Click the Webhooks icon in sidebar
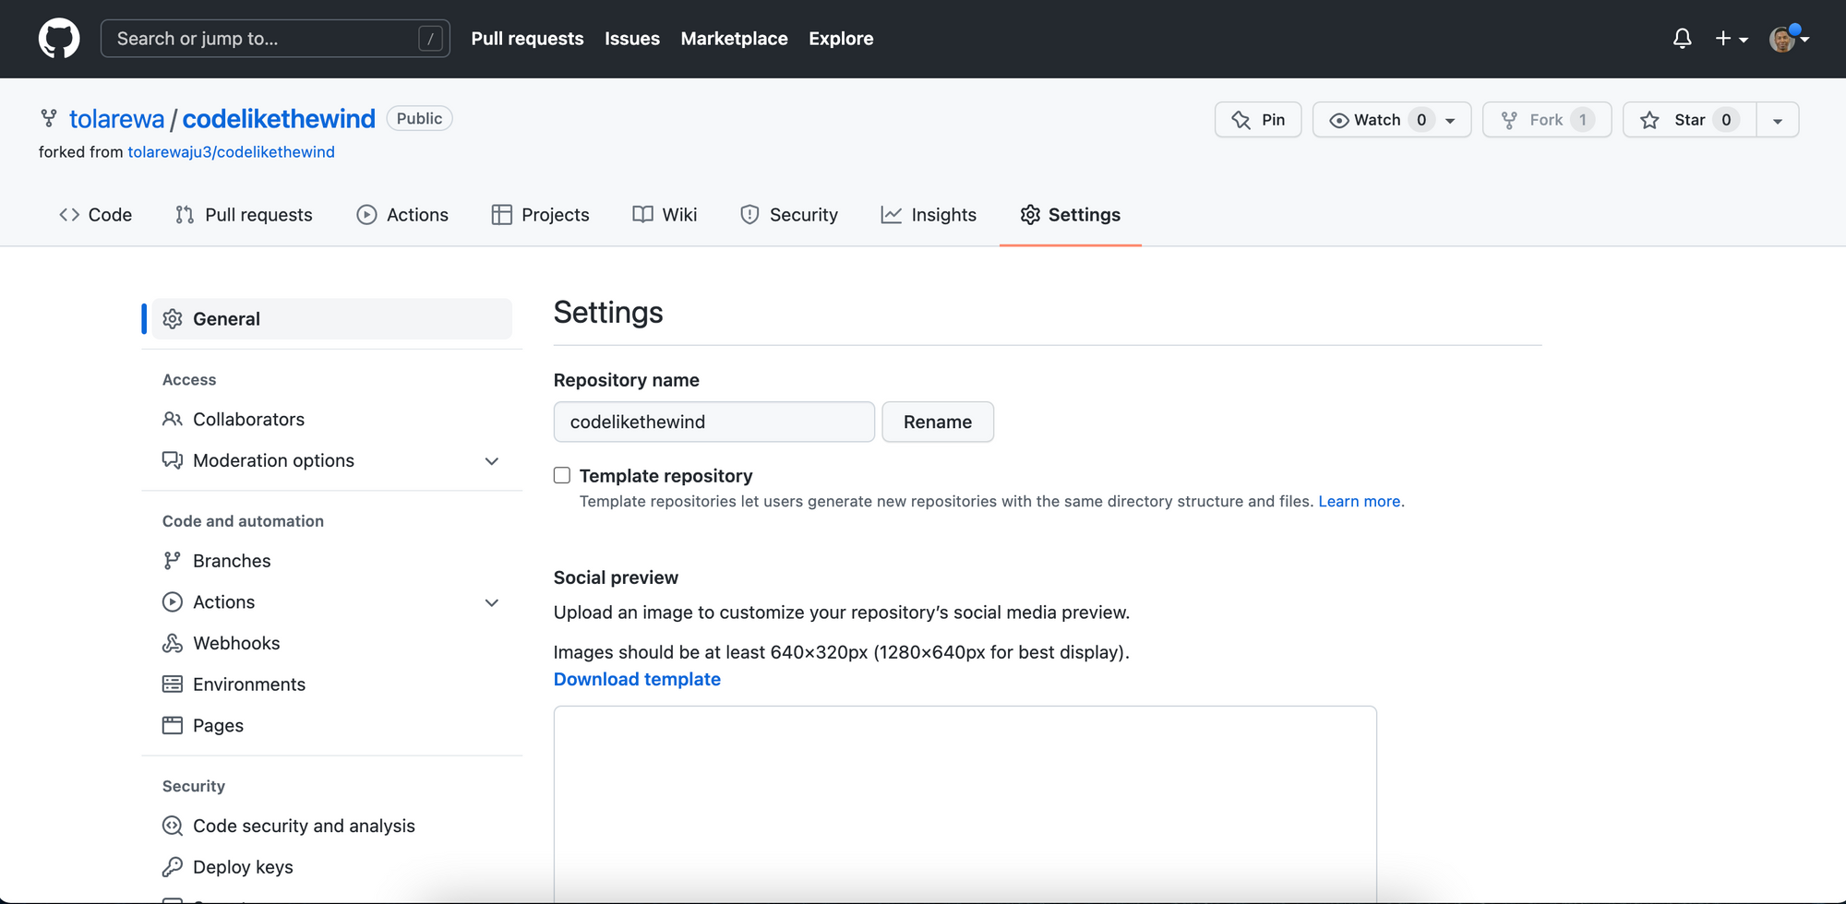 [x=173, y=643]
